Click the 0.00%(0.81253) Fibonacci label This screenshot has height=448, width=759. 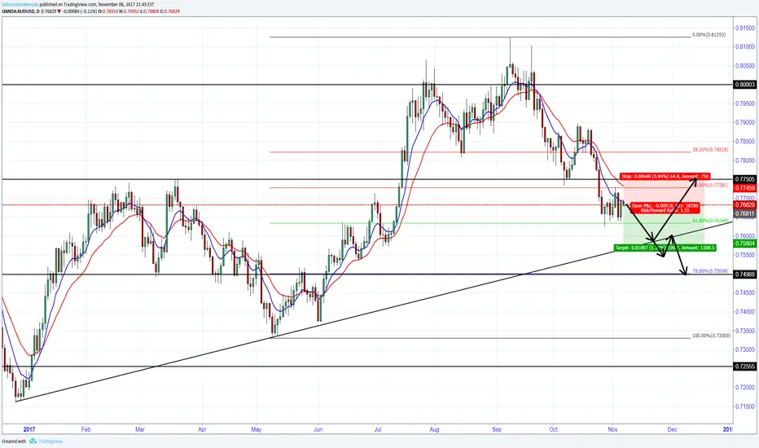click(x=709, y=34)
